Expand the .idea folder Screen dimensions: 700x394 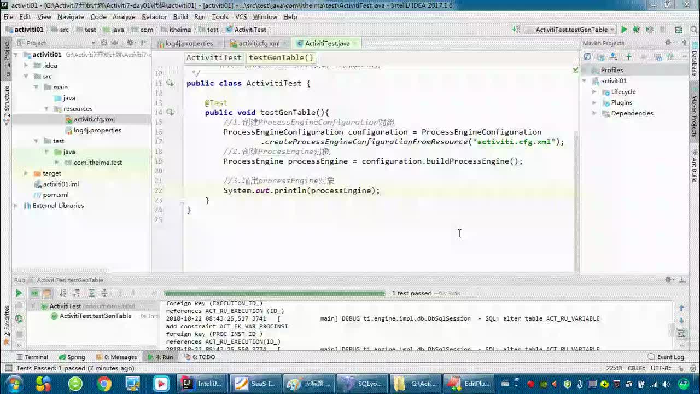(26, 66)
